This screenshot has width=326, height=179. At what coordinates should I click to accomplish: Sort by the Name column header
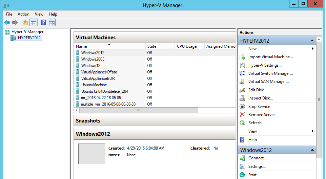(109, 46)
